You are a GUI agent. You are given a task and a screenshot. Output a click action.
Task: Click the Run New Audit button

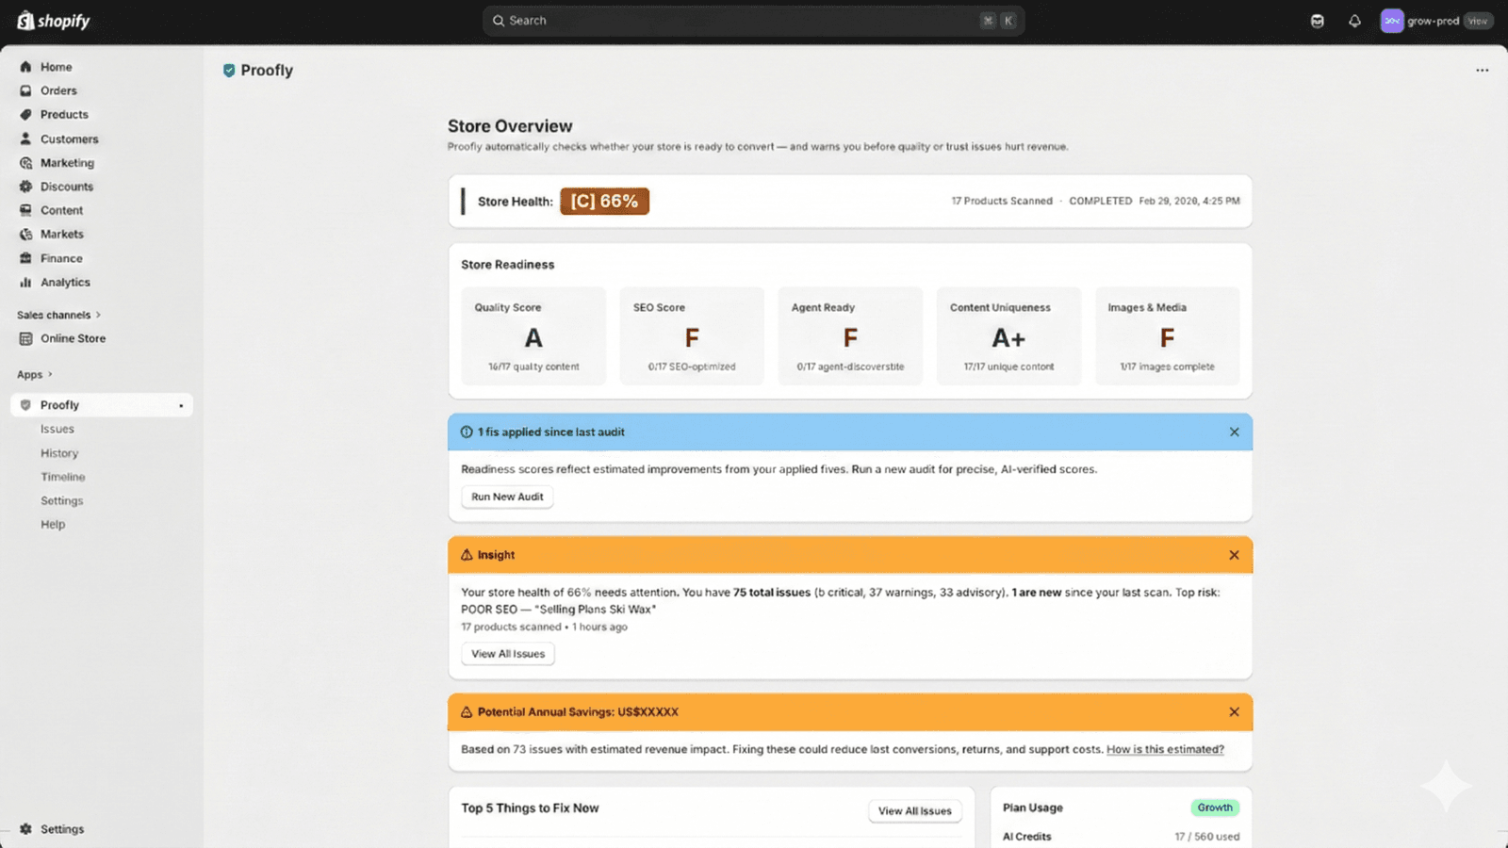[x=507, y=497]
